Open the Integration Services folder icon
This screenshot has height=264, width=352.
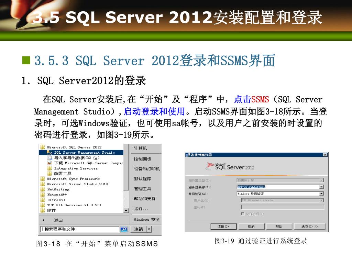(x=50, y=168)
